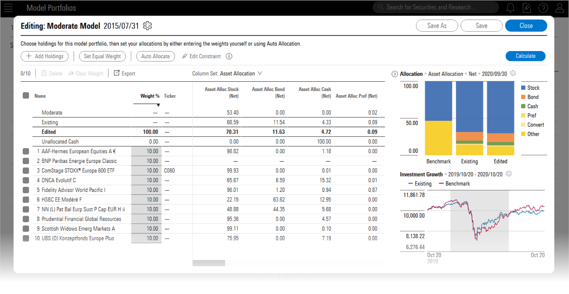
Task: Toggle the select-all checkbox next to Name
Action: (26, 96)
